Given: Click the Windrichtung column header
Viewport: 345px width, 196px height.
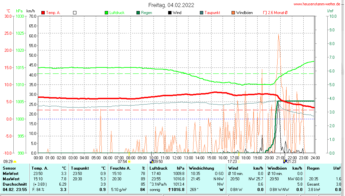Looking at the screenshot, I should pyautogui.click(x=201, y=168).
